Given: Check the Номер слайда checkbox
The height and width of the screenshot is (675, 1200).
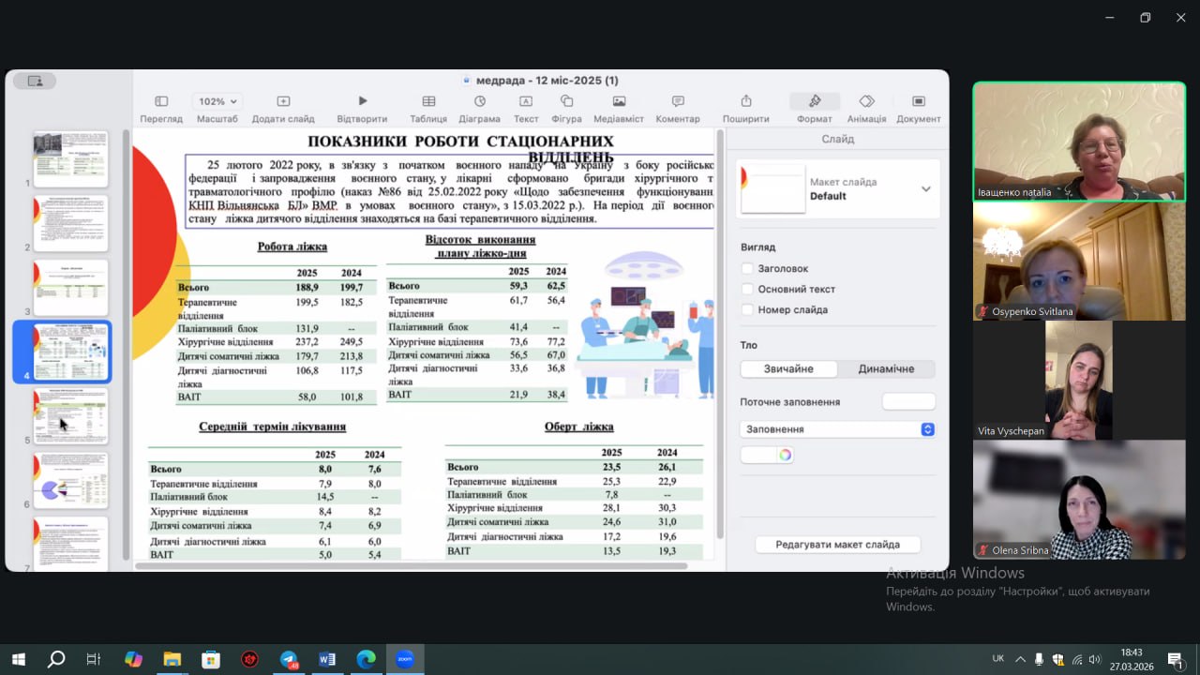Looking at the screenshot, I should coord(747,310).
